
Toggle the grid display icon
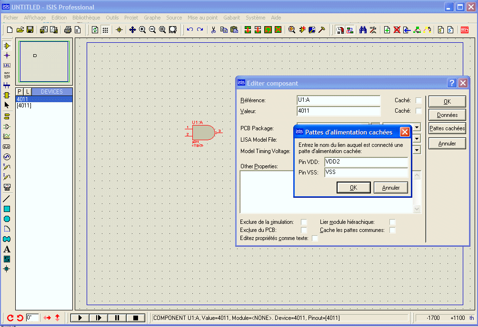105,30
